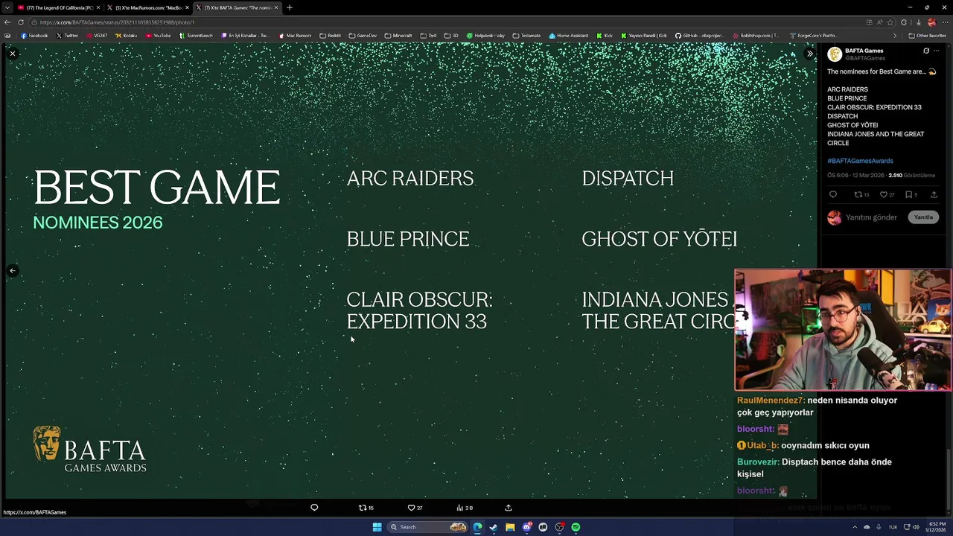Image resolution: width=953 pixels, height=536 pixels.
Task: Add the page to favorites with the star icon
Action: click(890, 22)
